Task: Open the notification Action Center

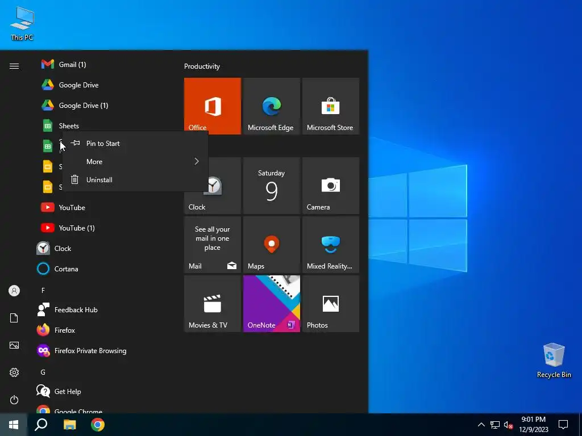Action: point(563,425)
